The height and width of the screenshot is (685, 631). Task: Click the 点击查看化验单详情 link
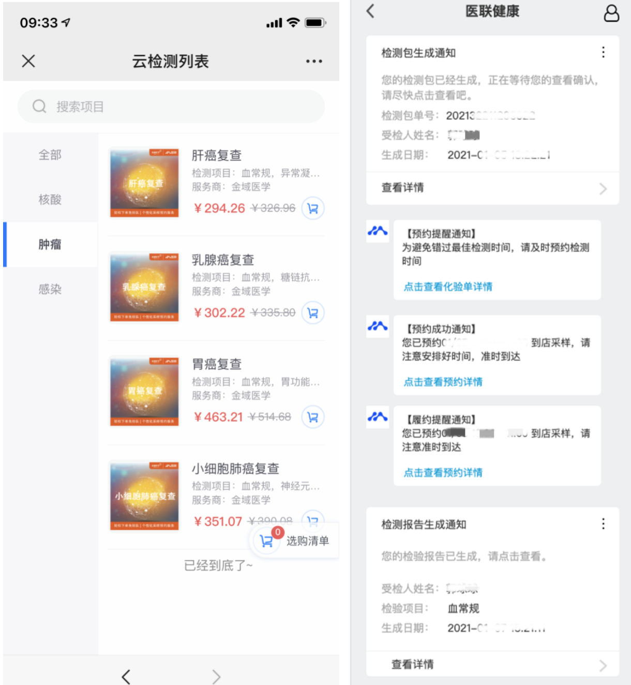(448, 287)
